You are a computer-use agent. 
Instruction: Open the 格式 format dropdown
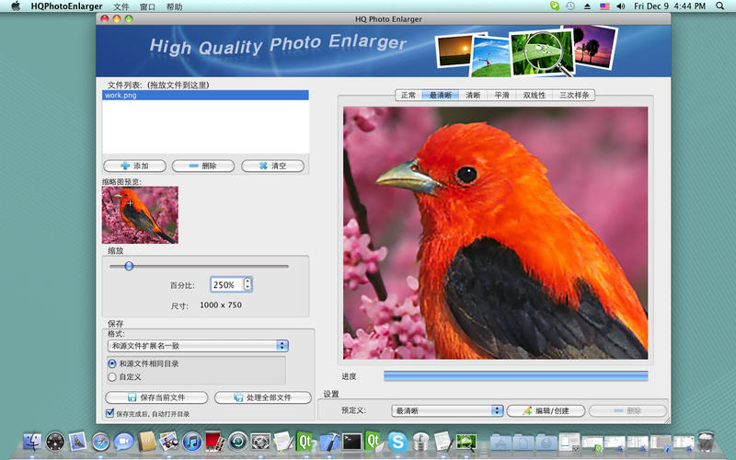(198, 346)
